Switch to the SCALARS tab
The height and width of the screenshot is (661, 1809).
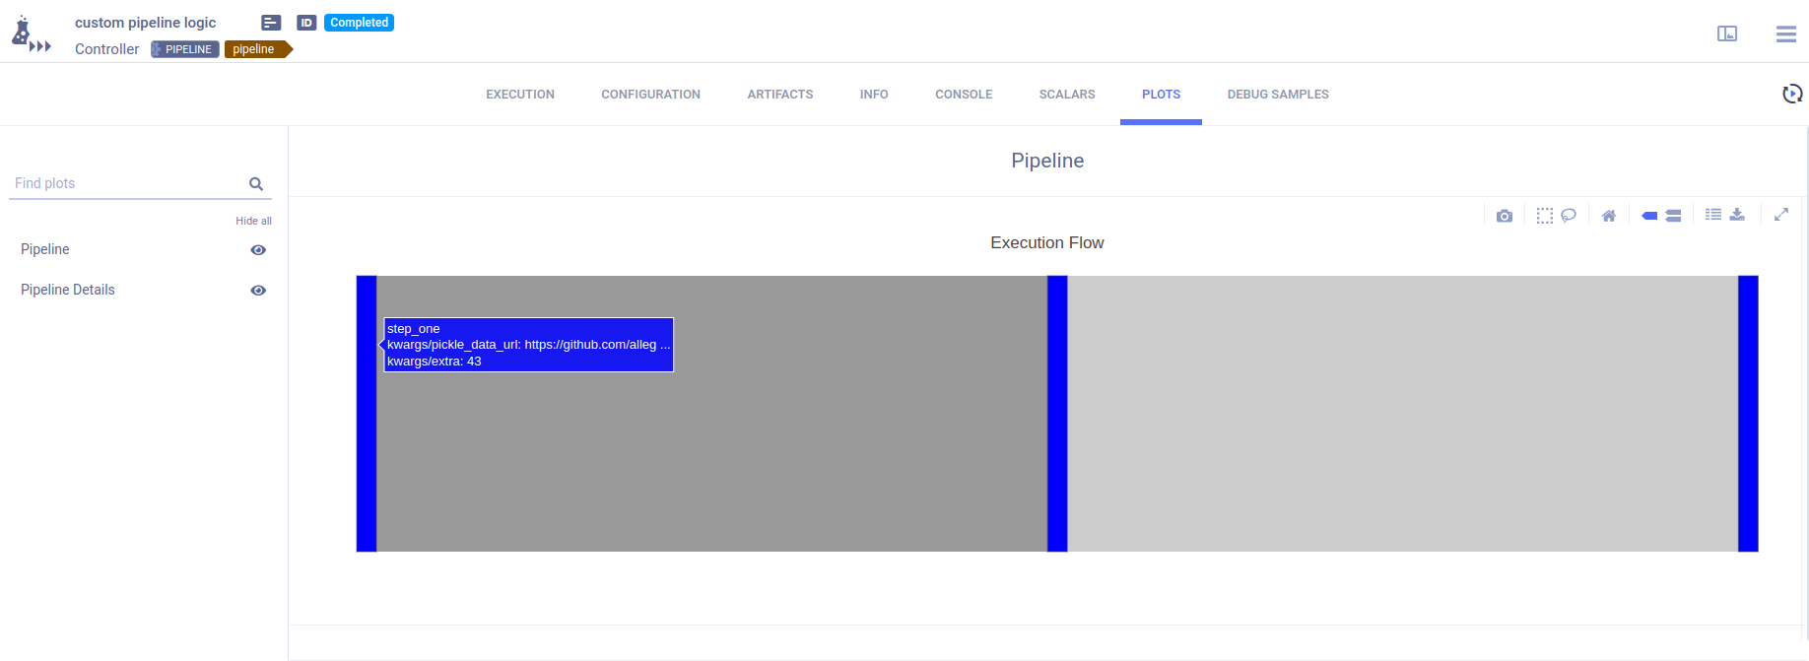tap(1067, 95)
